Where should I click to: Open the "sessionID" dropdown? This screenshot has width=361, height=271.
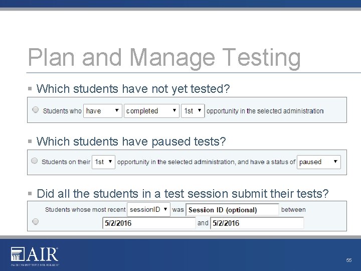tap(148, 209)
